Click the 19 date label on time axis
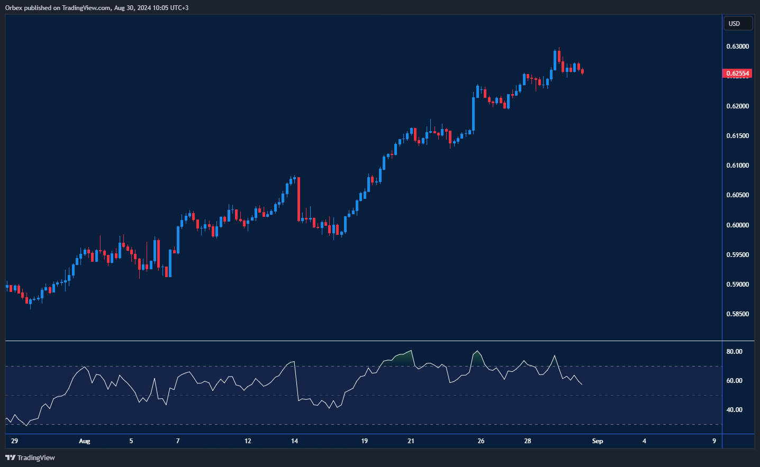The height and width of the screenshot is (467, 760). (x=364, y=441)
